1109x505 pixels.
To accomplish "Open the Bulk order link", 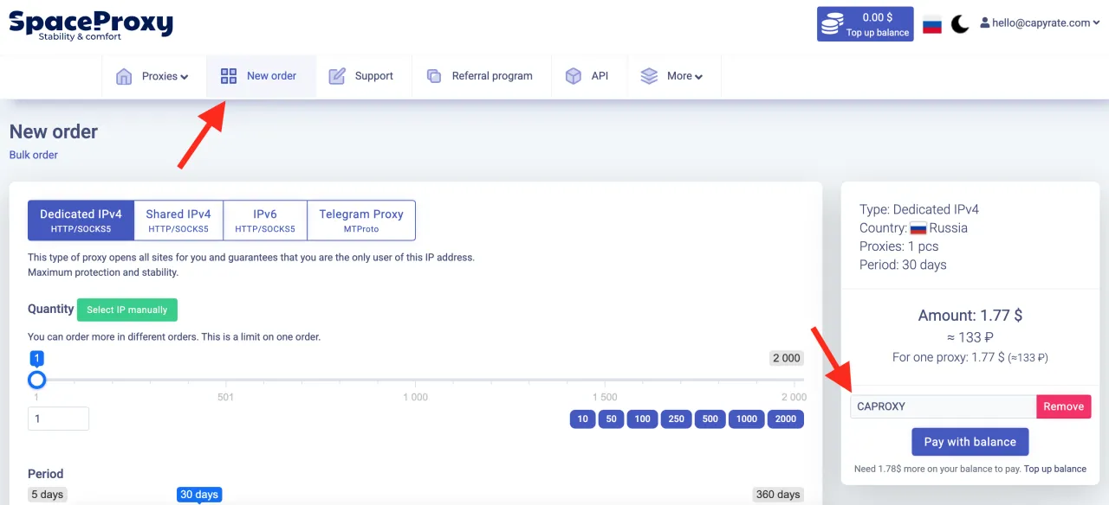I will point(34,155).
